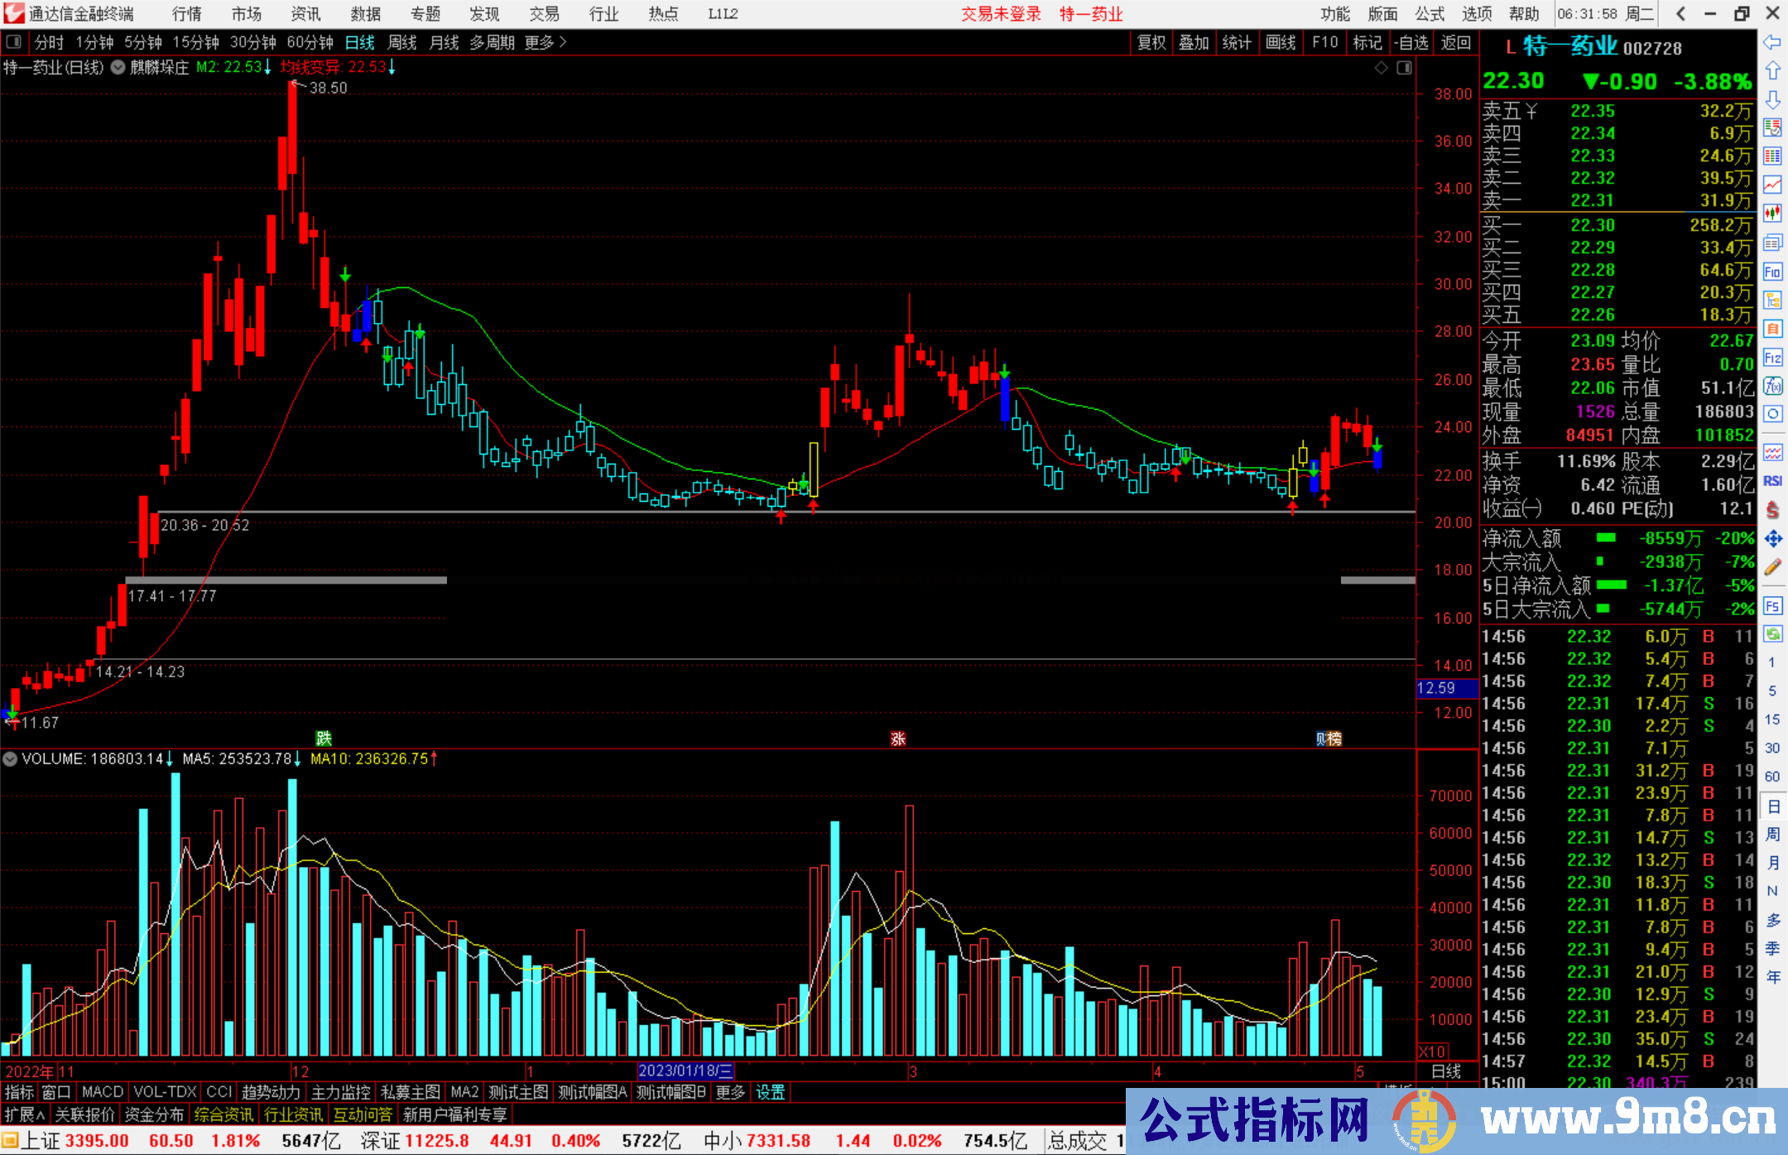Click the F10 company info sidebar icon
This screenshot has width=1788, height=1155.
pos(1772,272)
